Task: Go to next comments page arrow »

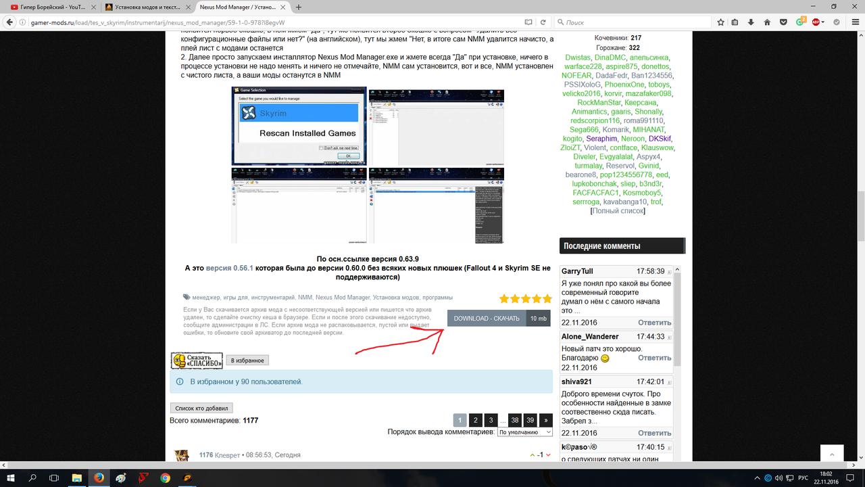Action: coord(546,420)
